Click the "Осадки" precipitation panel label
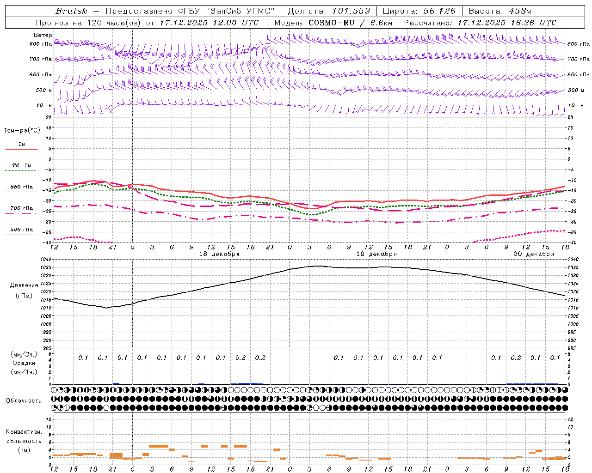The image size is (592, 473). [x=24, y=363]
